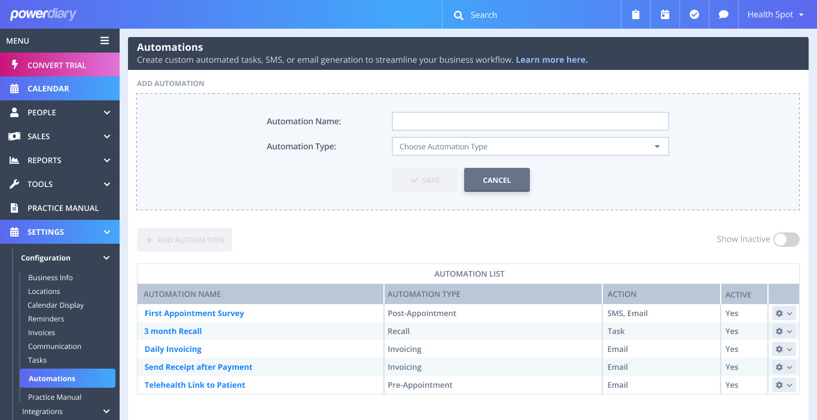Open the calendar icon in top bar
The width and height of the screenshot is (817, 420).
(665, 14)
